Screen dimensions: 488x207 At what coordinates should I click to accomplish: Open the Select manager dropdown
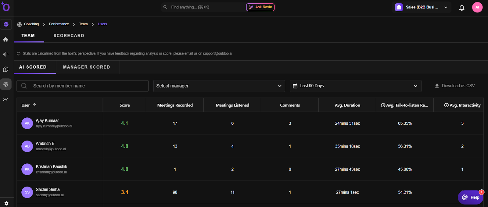point(219,86)
